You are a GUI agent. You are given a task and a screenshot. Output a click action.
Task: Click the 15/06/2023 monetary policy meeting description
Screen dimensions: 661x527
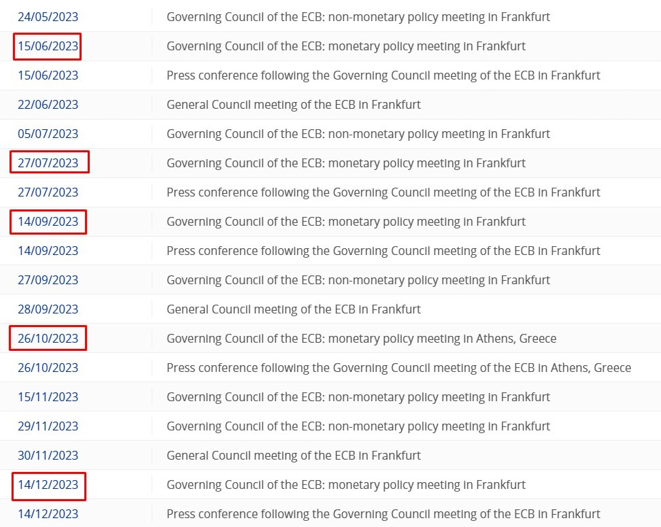coord(346,46)
